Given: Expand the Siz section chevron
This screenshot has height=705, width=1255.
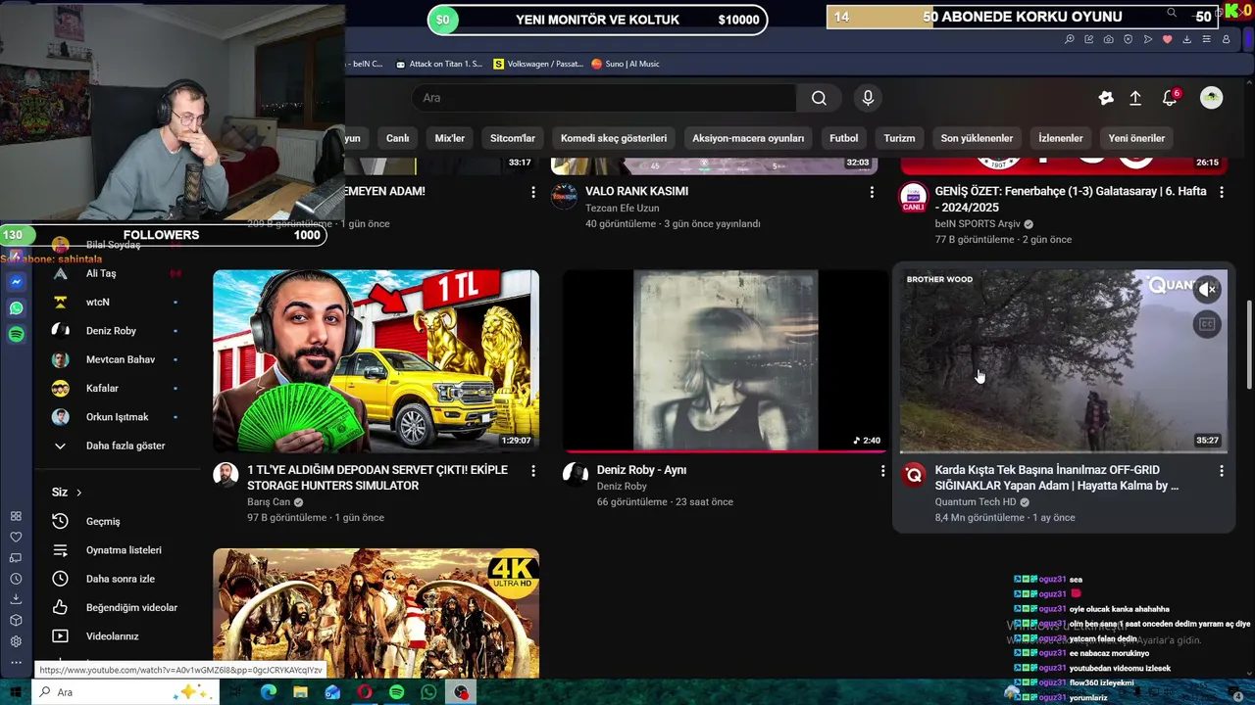Looking at the screenshot, I should [x=78, y=493].
